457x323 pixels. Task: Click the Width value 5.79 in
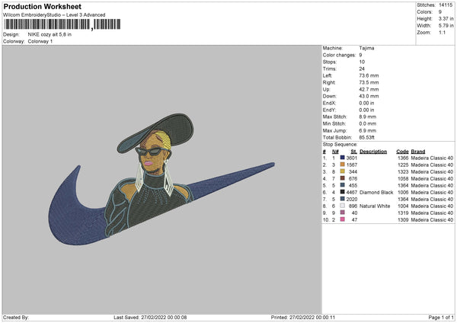coord(446,26)
